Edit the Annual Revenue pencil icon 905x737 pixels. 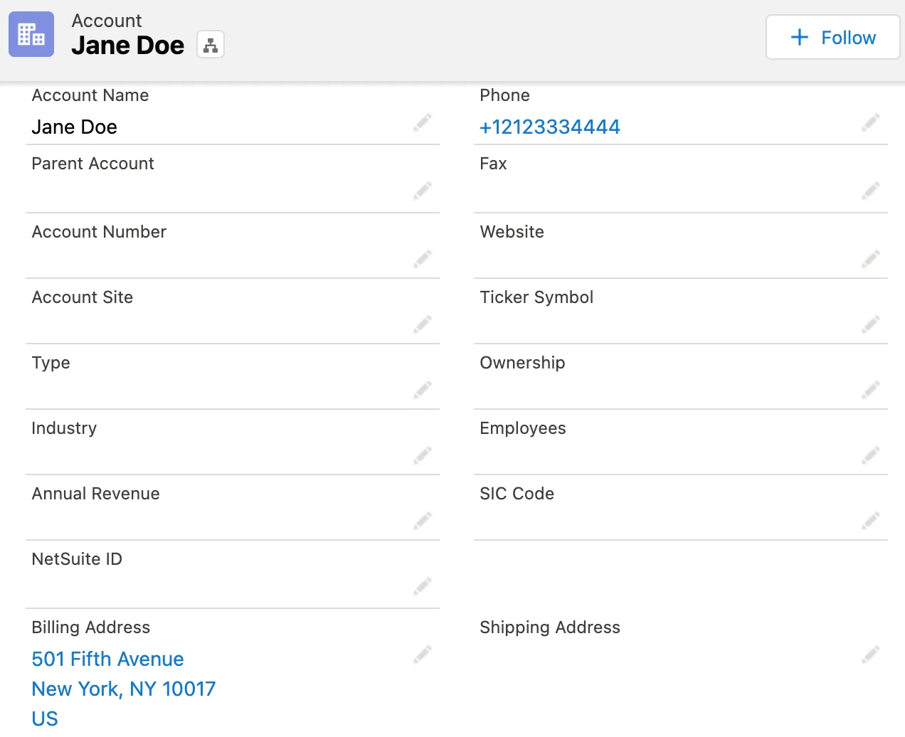coord(422,521)
